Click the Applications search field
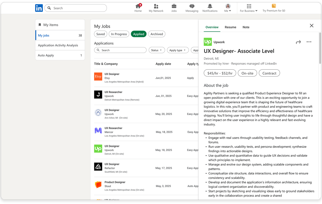The image size is (322, 204). click(x=120, y=50)
